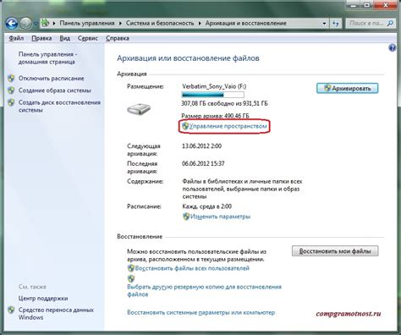This screenshot has width=401, height=335.
Task: Click the Архивировать button
Action: coord(347,88)
